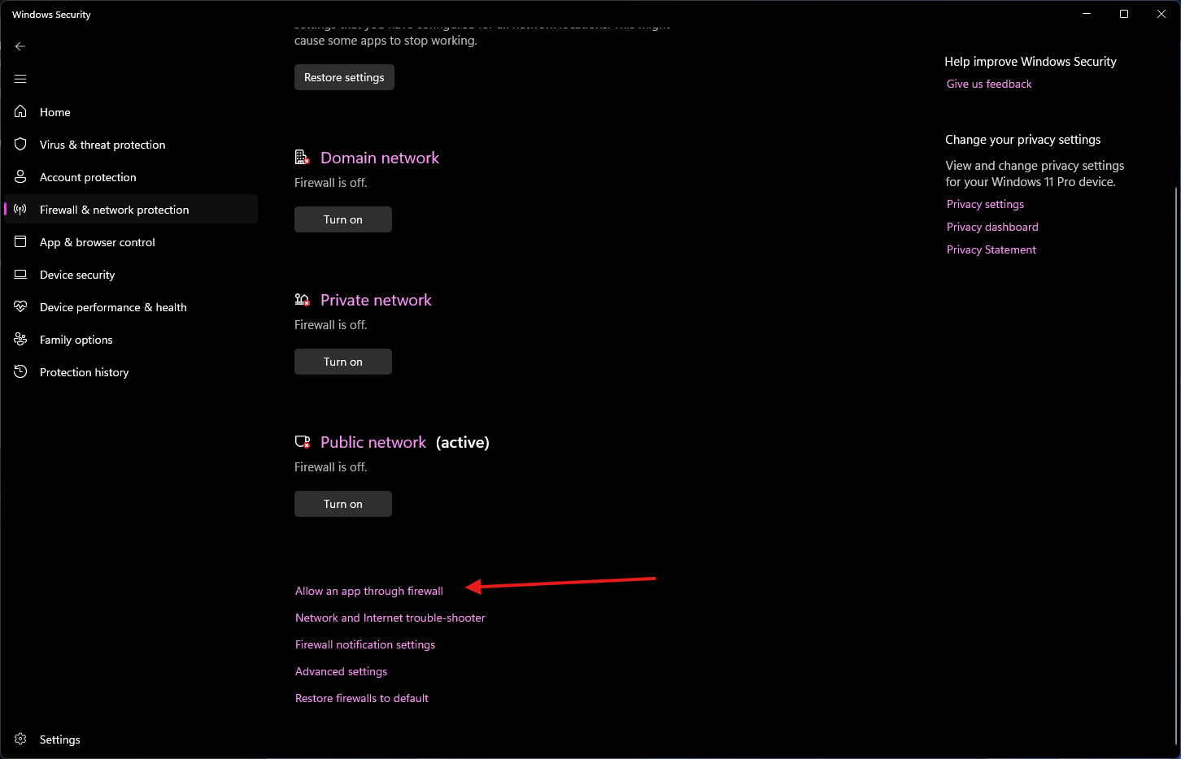Open Privacy Statement link
This screenshot has height=759, width=1181.
(991, 249)
